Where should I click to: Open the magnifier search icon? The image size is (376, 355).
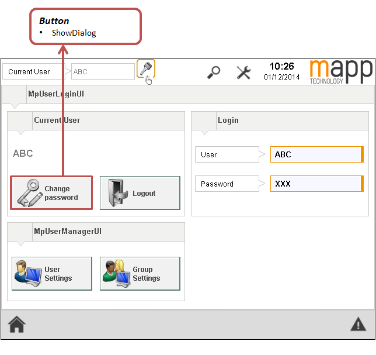(214, 72)
